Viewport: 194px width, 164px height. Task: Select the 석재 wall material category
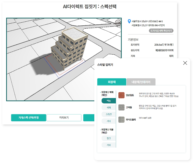coord(109,108)
